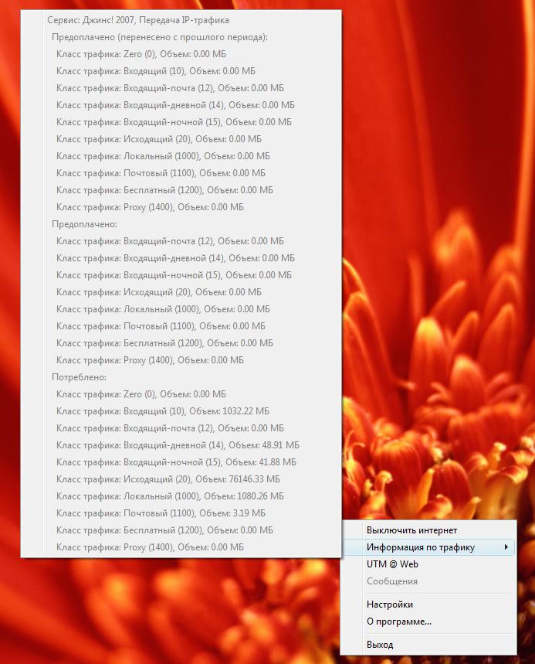Image resolution: width=535 pixels, height=664 pixels.
Task: Select 'Zero (0)' row under 'Потреблено:'
Action: (181, 393)
